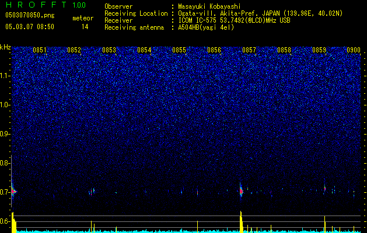Viewport: 367px width, 233px height.
Task: Click the 0854 time marker
Action: pos(144,50)
